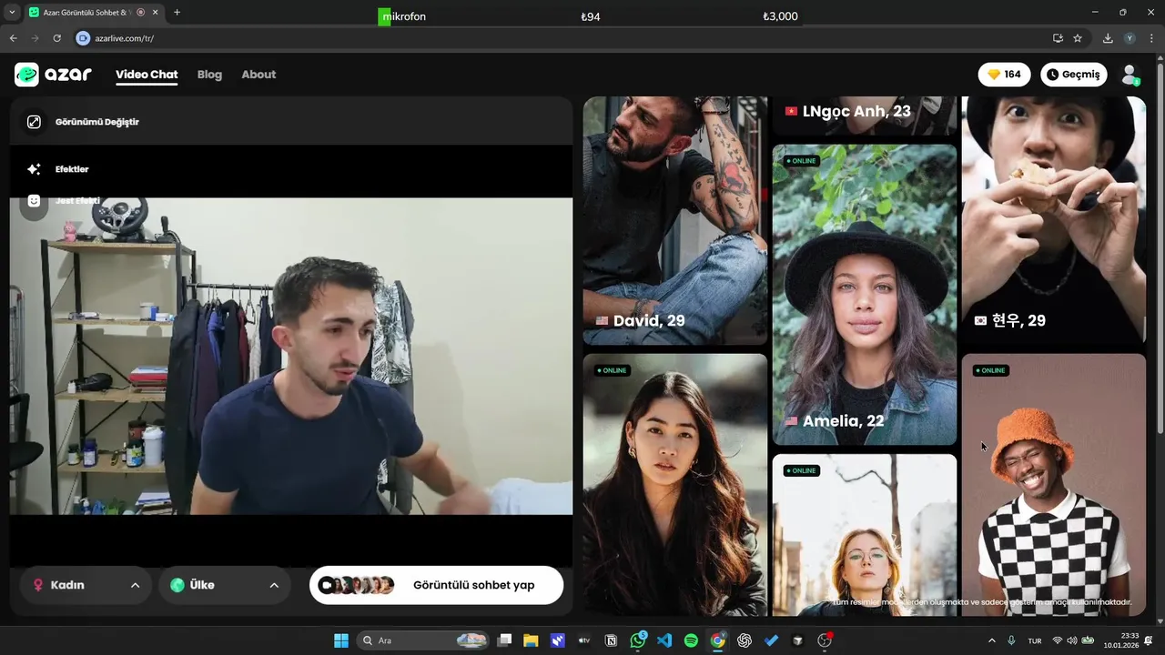Image resolution: width=1165 pixels, height=655 pixels.
Task: Click the green globe country icon
Action: point(177,585)
